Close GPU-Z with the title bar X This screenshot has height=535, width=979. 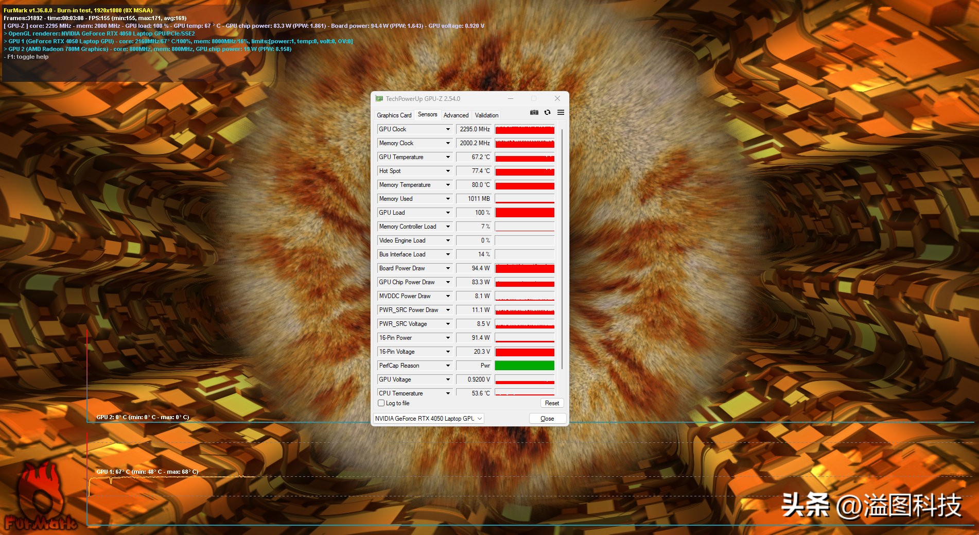click(x=557, y=98)
